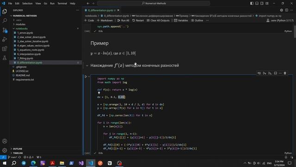The image size is (296, 167).
Task: Open Source Control view
Action: pyautogui.click(x=5, y=30)
